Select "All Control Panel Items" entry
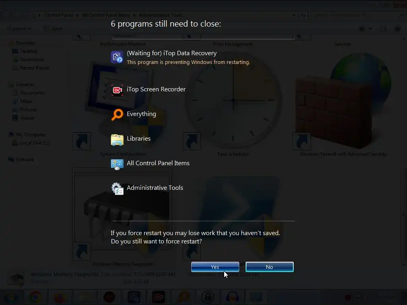This screenshot has height=305, width=407. click(x=158, y=163)
